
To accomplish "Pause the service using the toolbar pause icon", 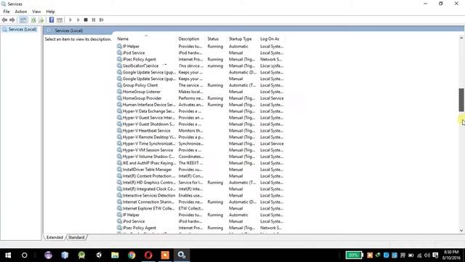I will (94, 20).
